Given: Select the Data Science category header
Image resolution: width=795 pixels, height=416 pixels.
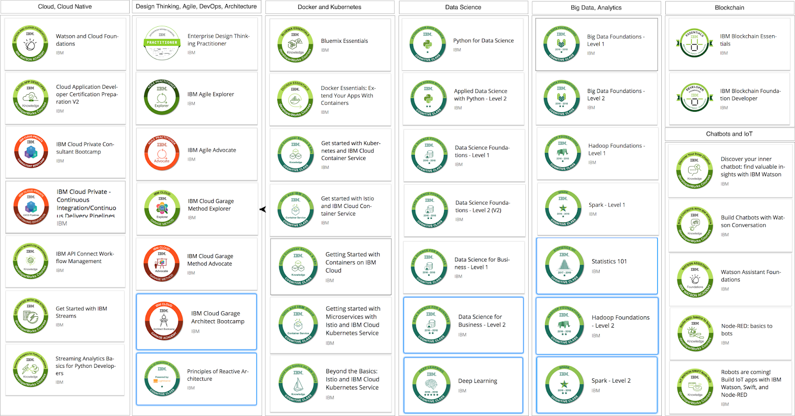Looking at the screenshot, I should pos(463,7).
